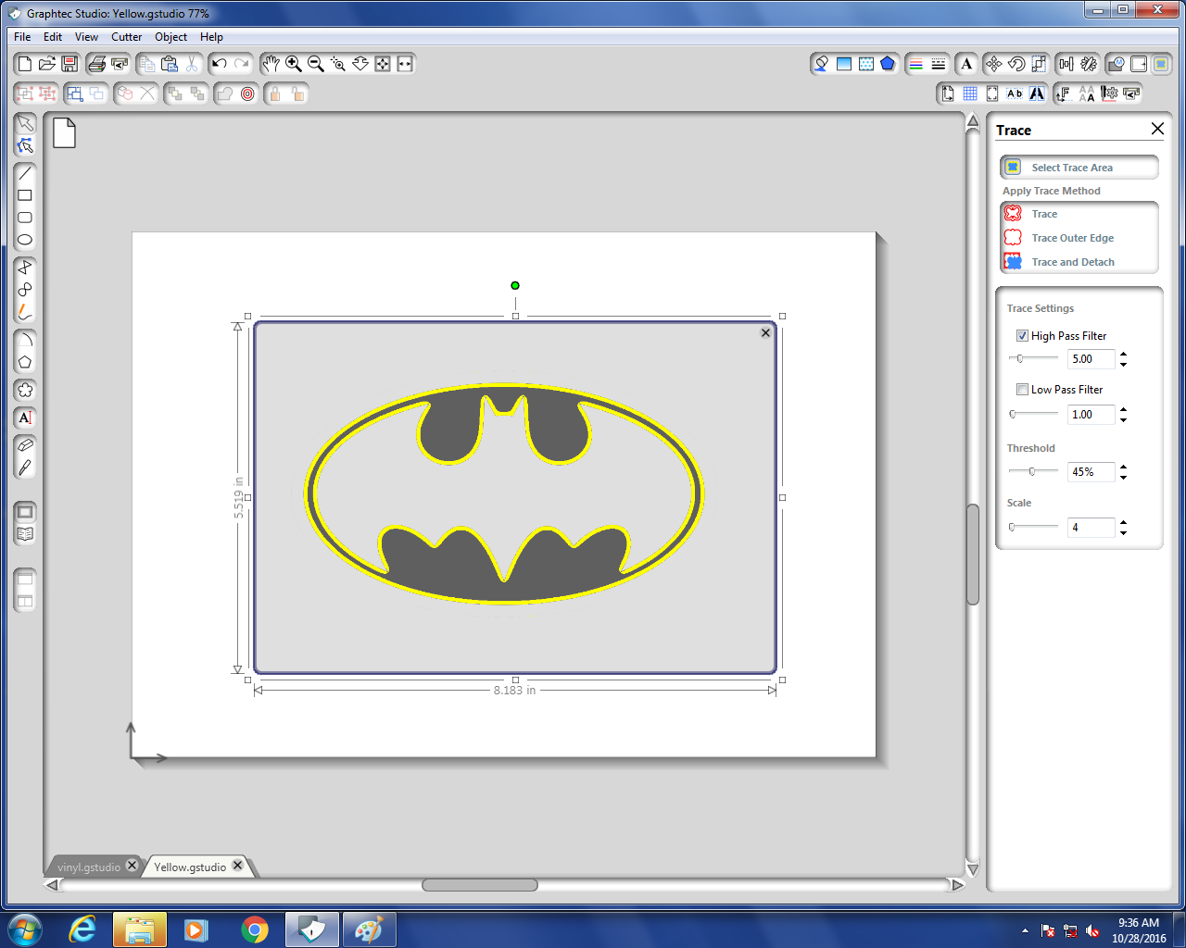The image size is (1186, 948).
Task: Decrease Threshold percentage stepper
Action: pyautogui.click(x=1123, y=477)
